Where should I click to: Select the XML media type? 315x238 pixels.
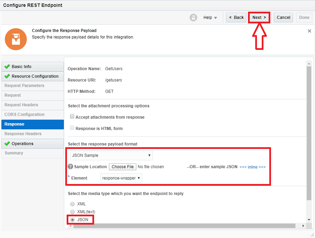pos(72,204)
